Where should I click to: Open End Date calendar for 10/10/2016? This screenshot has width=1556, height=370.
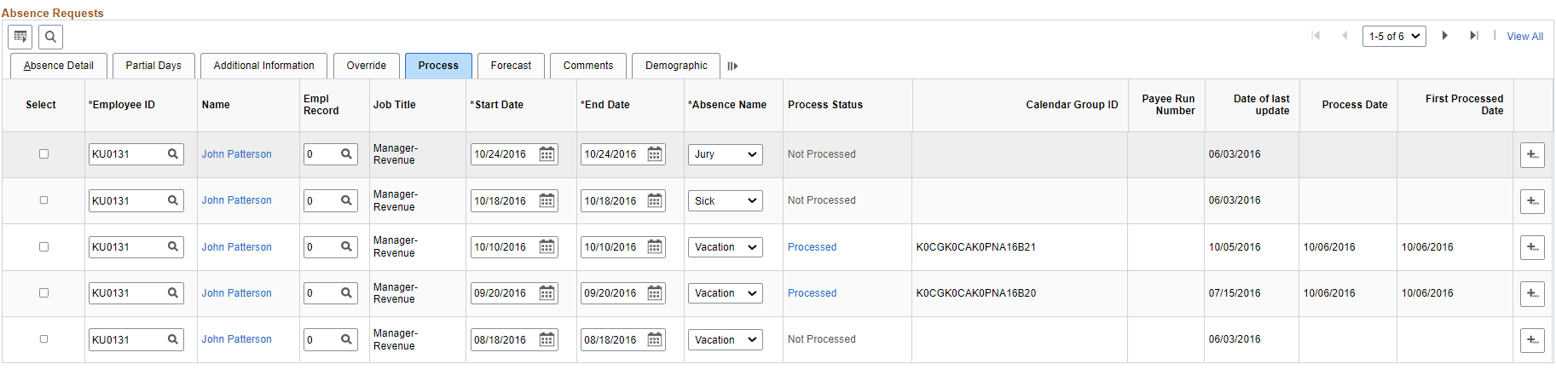655,247
